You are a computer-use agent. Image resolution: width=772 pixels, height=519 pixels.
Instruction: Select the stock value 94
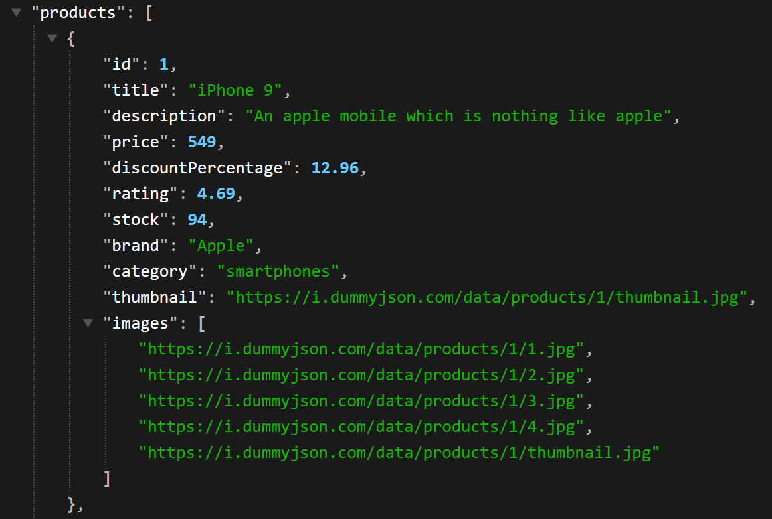(197, 220)
